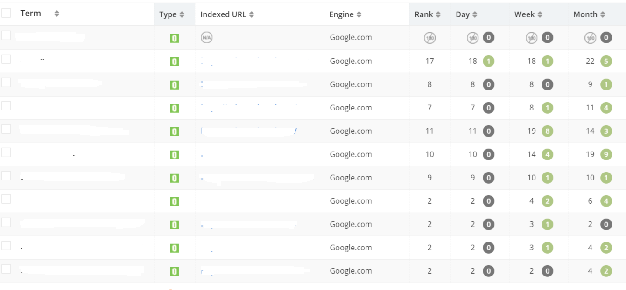Sort by Rank column header
The image size is (626, 290).
click(428, 14)
